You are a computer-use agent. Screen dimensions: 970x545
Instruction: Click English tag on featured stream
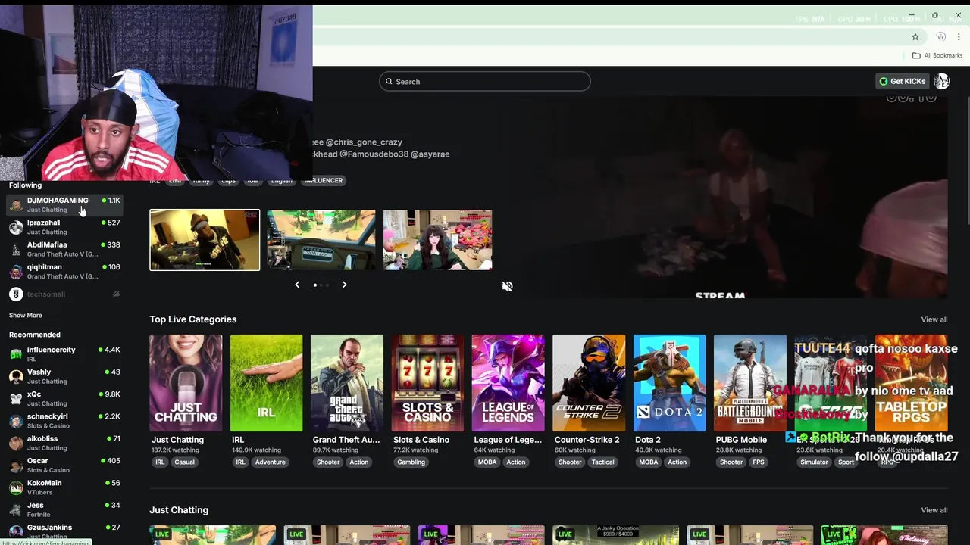click(281, 181)
